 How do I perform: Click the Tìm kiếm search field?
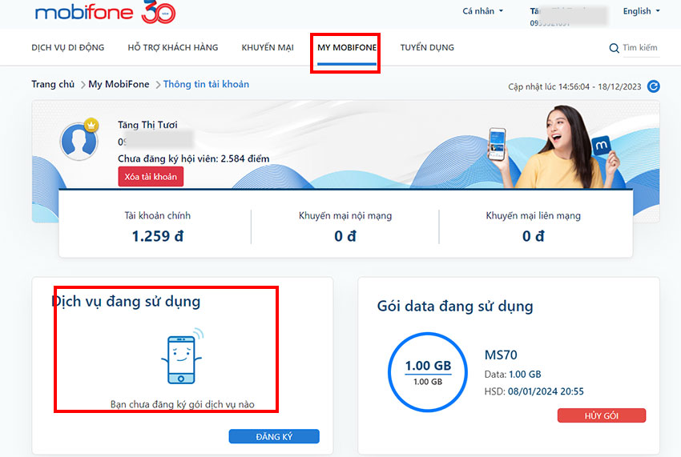[x=641, y=48]
